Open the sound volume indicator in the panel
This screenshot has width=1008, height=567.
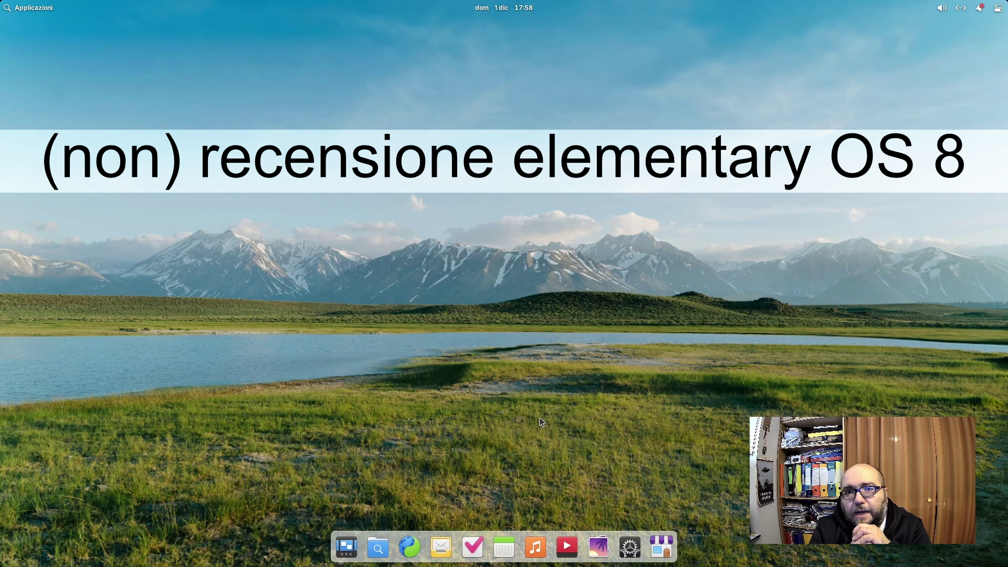coord(942,8)
